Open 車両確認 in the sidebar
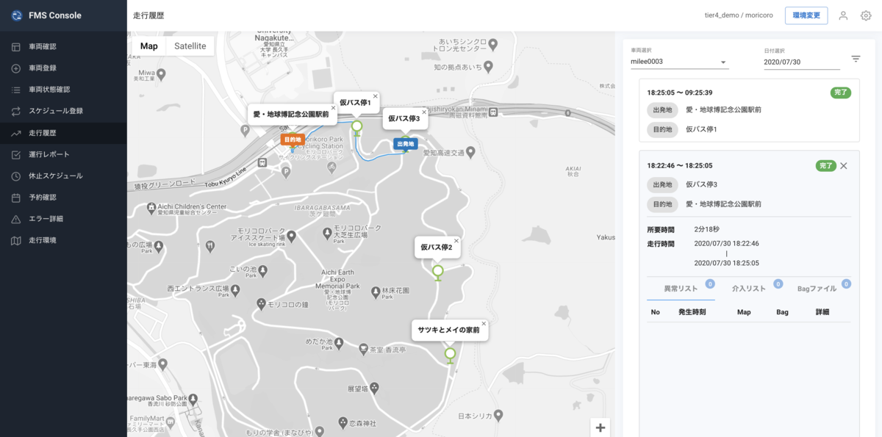 [x=63, y=46]
